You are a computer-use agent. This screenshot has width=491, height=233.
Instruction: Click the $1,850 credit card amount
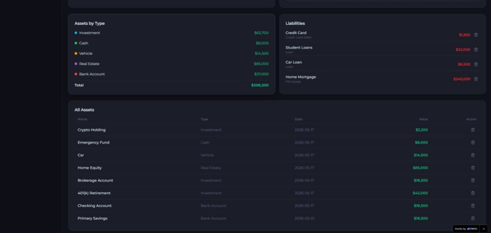click(465, 35)
